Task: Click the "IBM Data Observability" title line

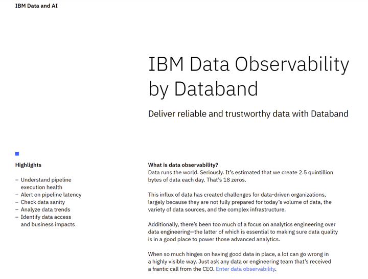Action: click(248, 64)
